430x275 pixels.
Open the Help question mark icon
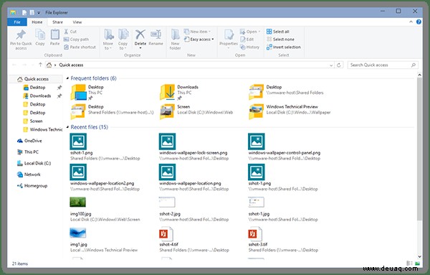pos(419,22)
